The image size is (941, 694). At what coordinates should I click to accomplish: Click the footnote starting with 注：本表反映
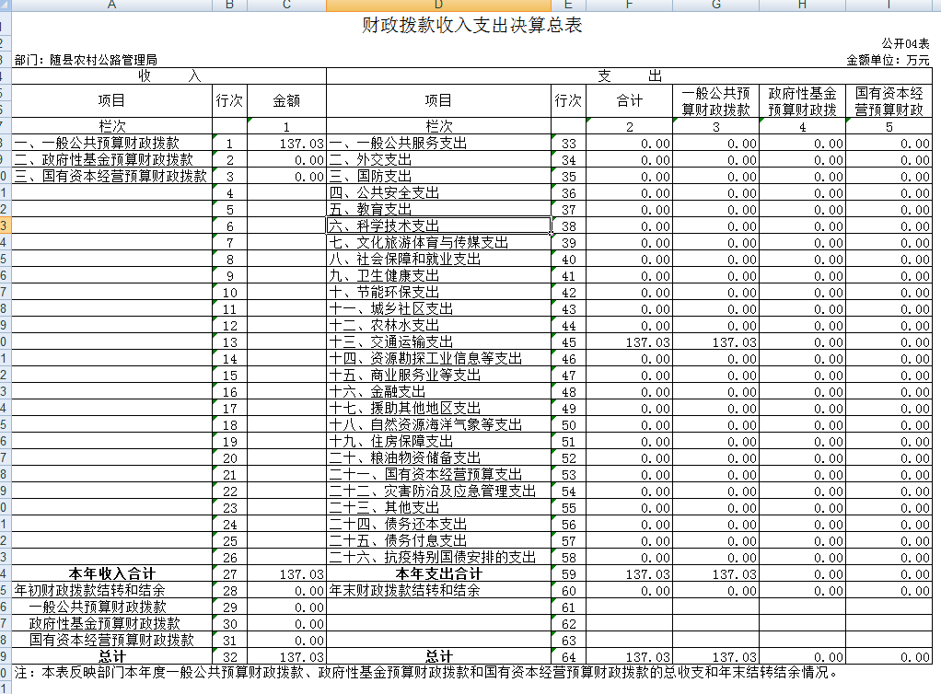[x=424, y=673]
